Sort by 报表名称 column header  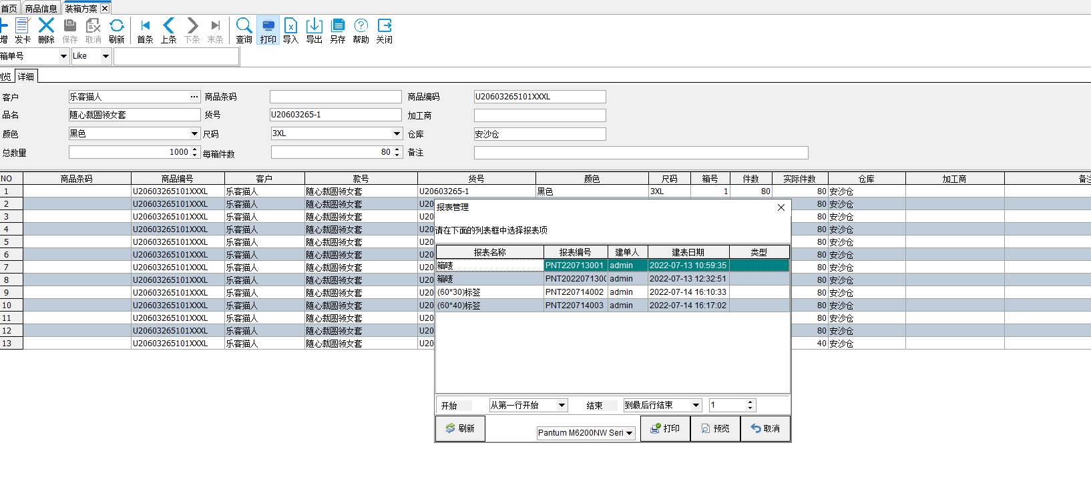490,252
